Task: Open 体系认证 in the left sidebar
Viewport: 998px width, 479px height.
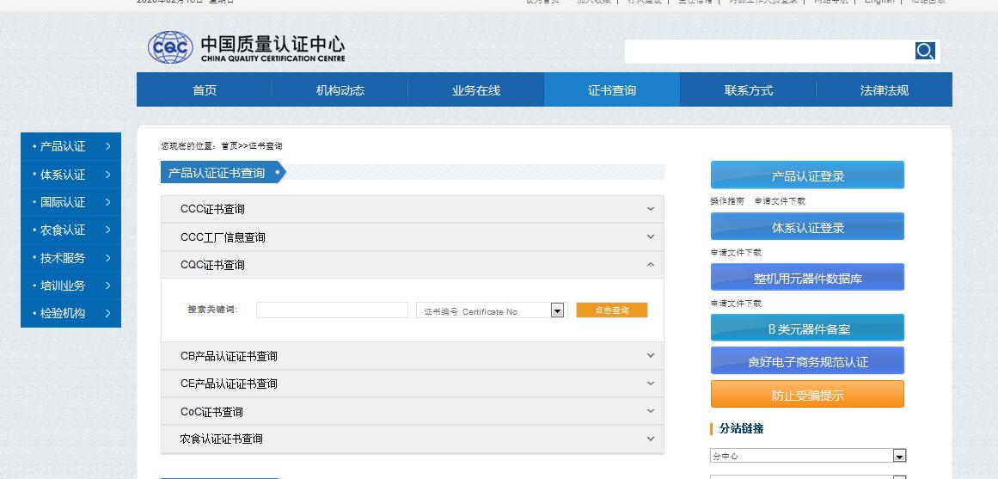Action: (x=64, y=175)
